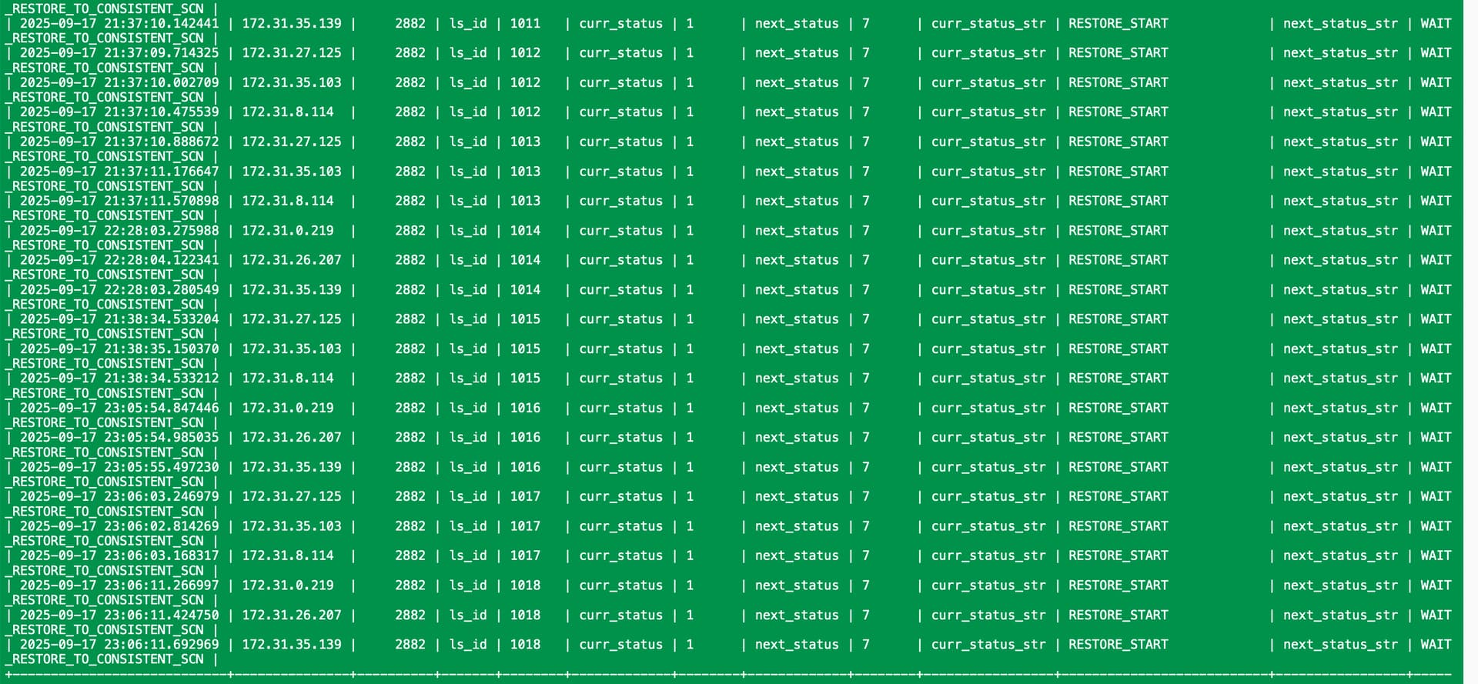Select IP 172.31.26.207 in ls_id 1014 row
The image size is (1478, 684).
(292, 260)
